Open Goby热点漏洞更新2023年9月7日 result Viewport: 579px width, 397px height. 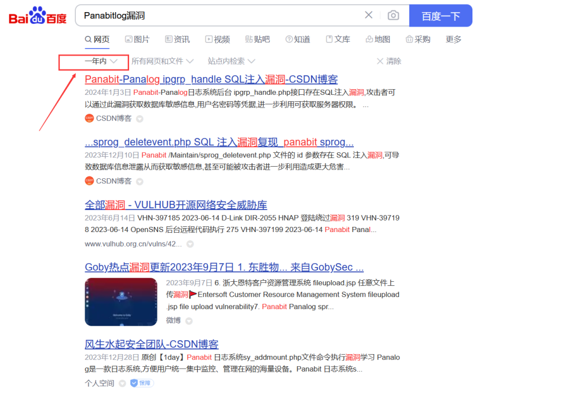(x=224, y=267)
